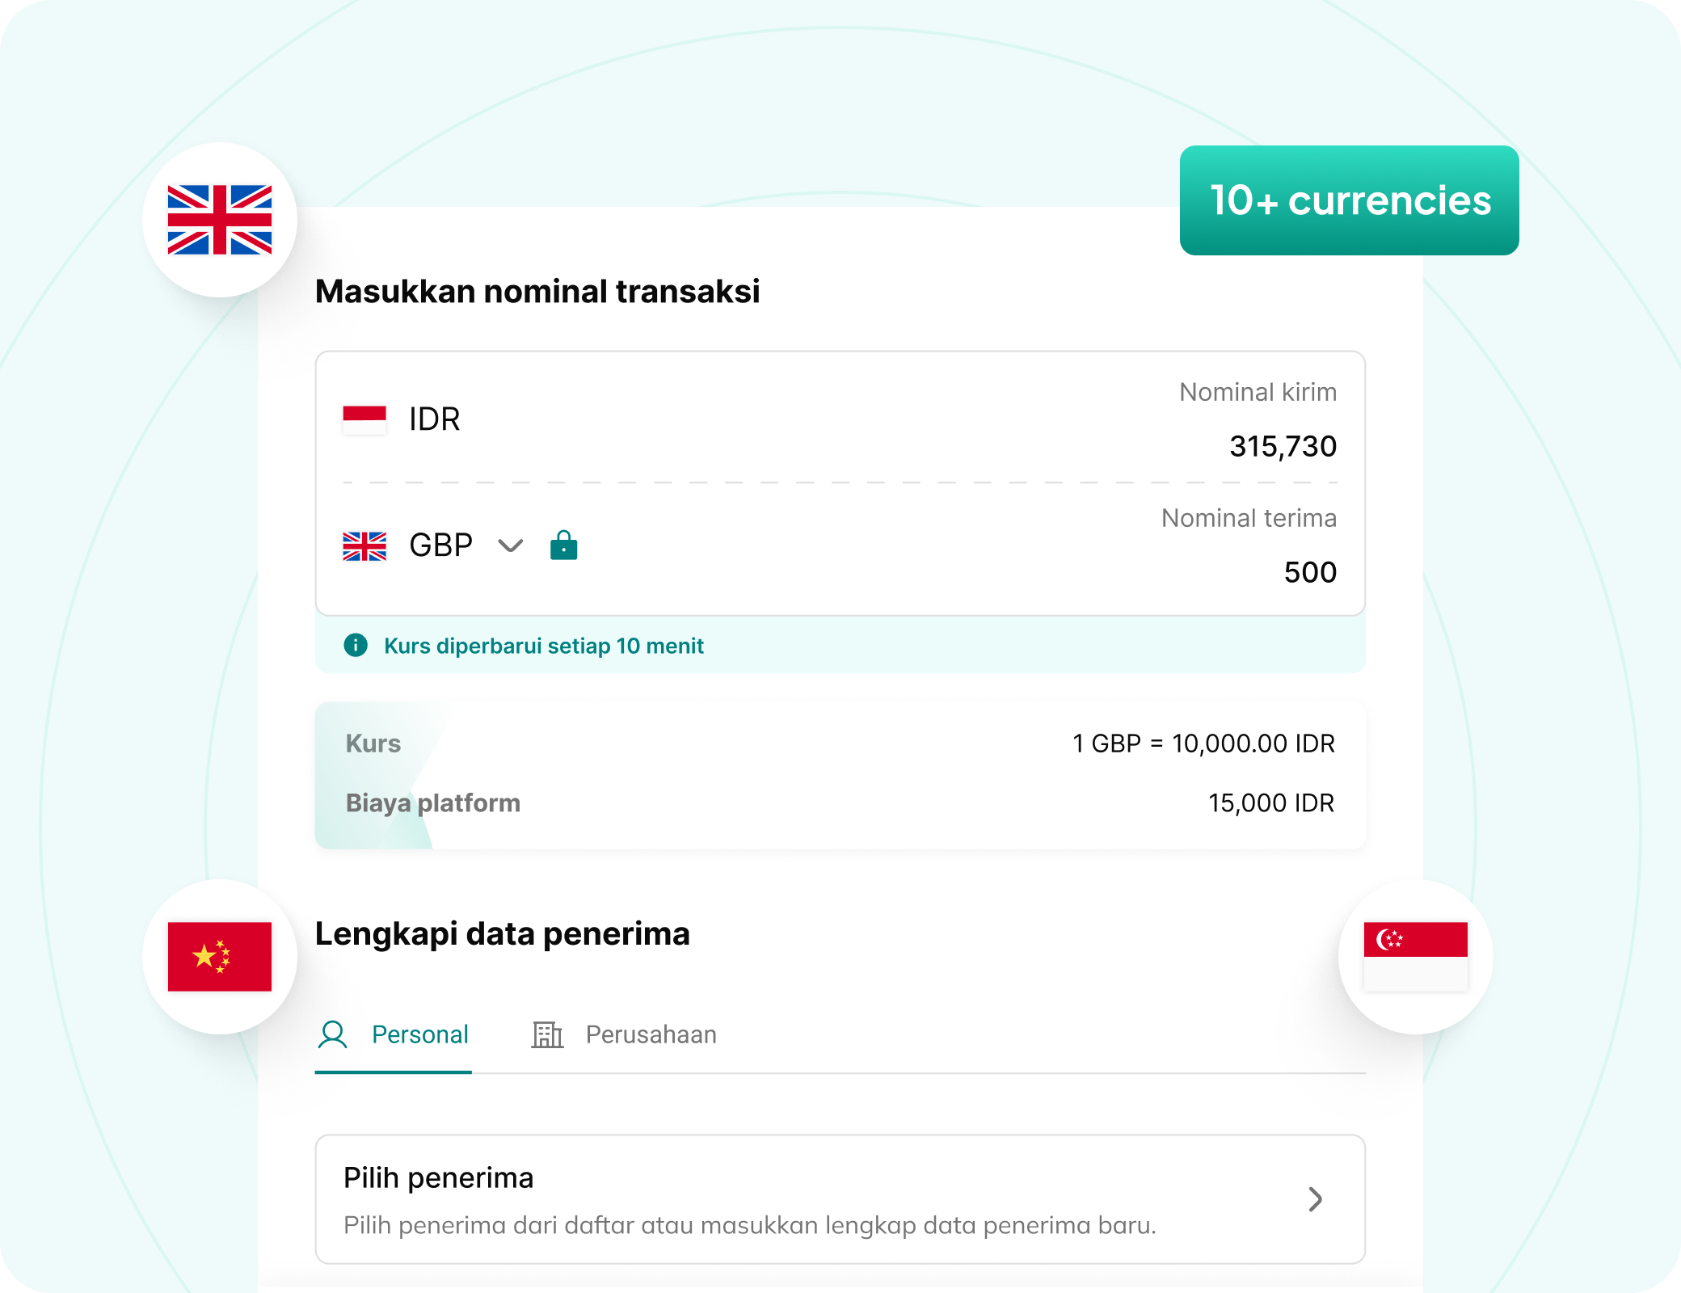Viewport: 1681px width, 1293px height.
Task: Click the small UK flag beside GBP
Action: click(364, 546)
